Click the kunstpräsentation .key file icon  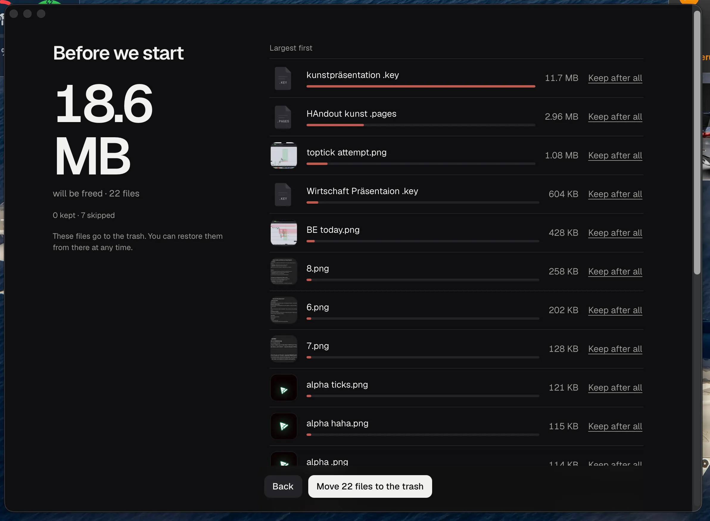283,78
